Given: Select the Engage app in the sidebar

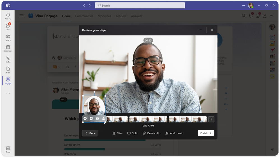Looking at the screenshot, I should 8,81.
